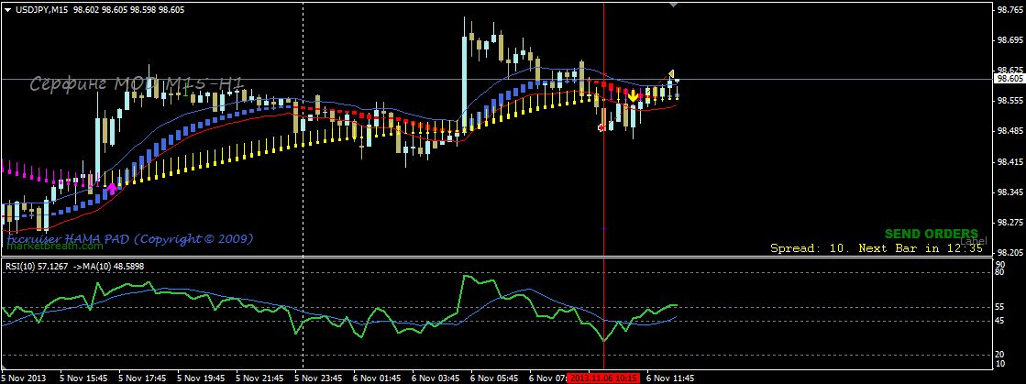Click the 98.765 price axis label
The width and height of the screenshot is (1026, 384).
pos(1009,10)
